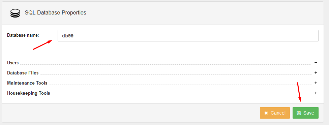Open the Maintenance Tools section heading
Screen dimensions: 329x125
click(27, 83)
